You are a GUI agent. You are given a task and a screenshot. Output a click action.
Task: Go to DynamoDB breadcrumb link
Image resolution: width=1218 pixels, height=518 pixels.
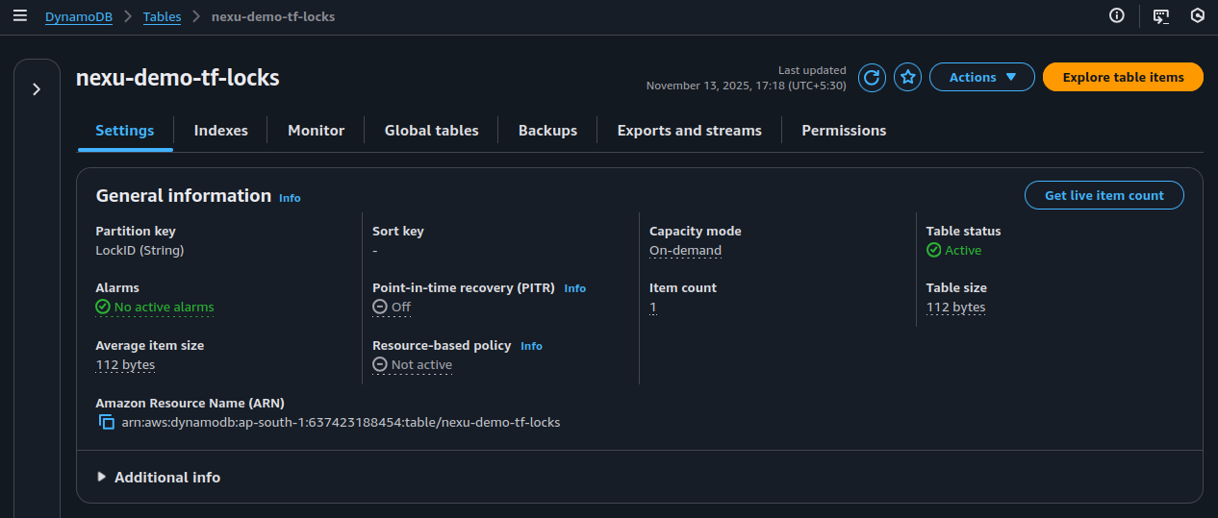[79, 17]
